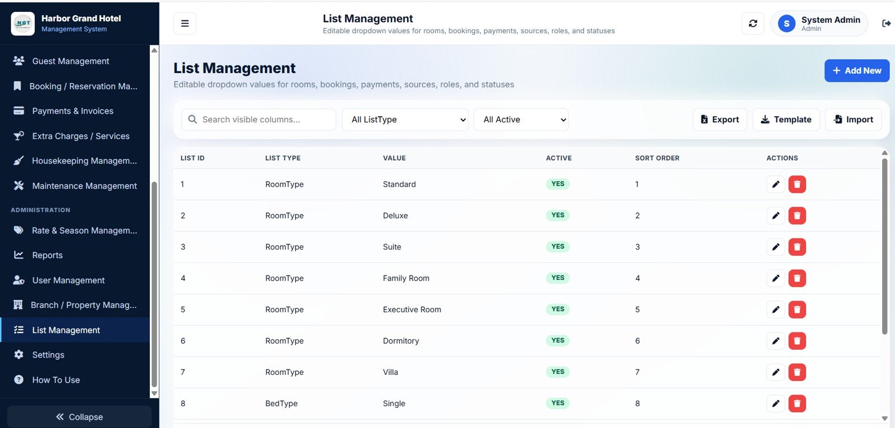The width and height of the screenshot is (895, 428).
Task: Open the System Admin profile
Action: pyautogui.click(x=819, y=23)
